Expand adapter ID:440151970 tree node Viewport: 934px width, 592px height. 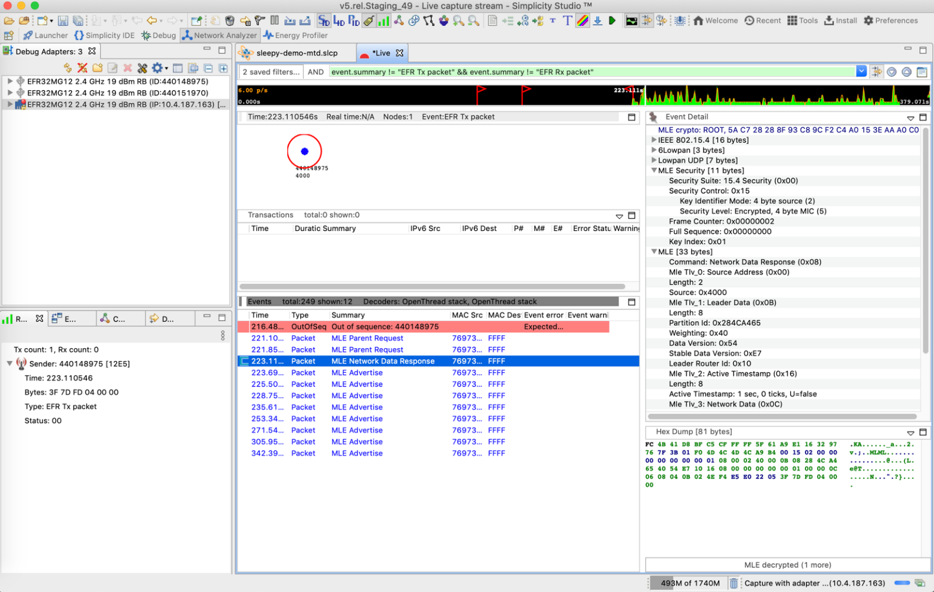9,92
